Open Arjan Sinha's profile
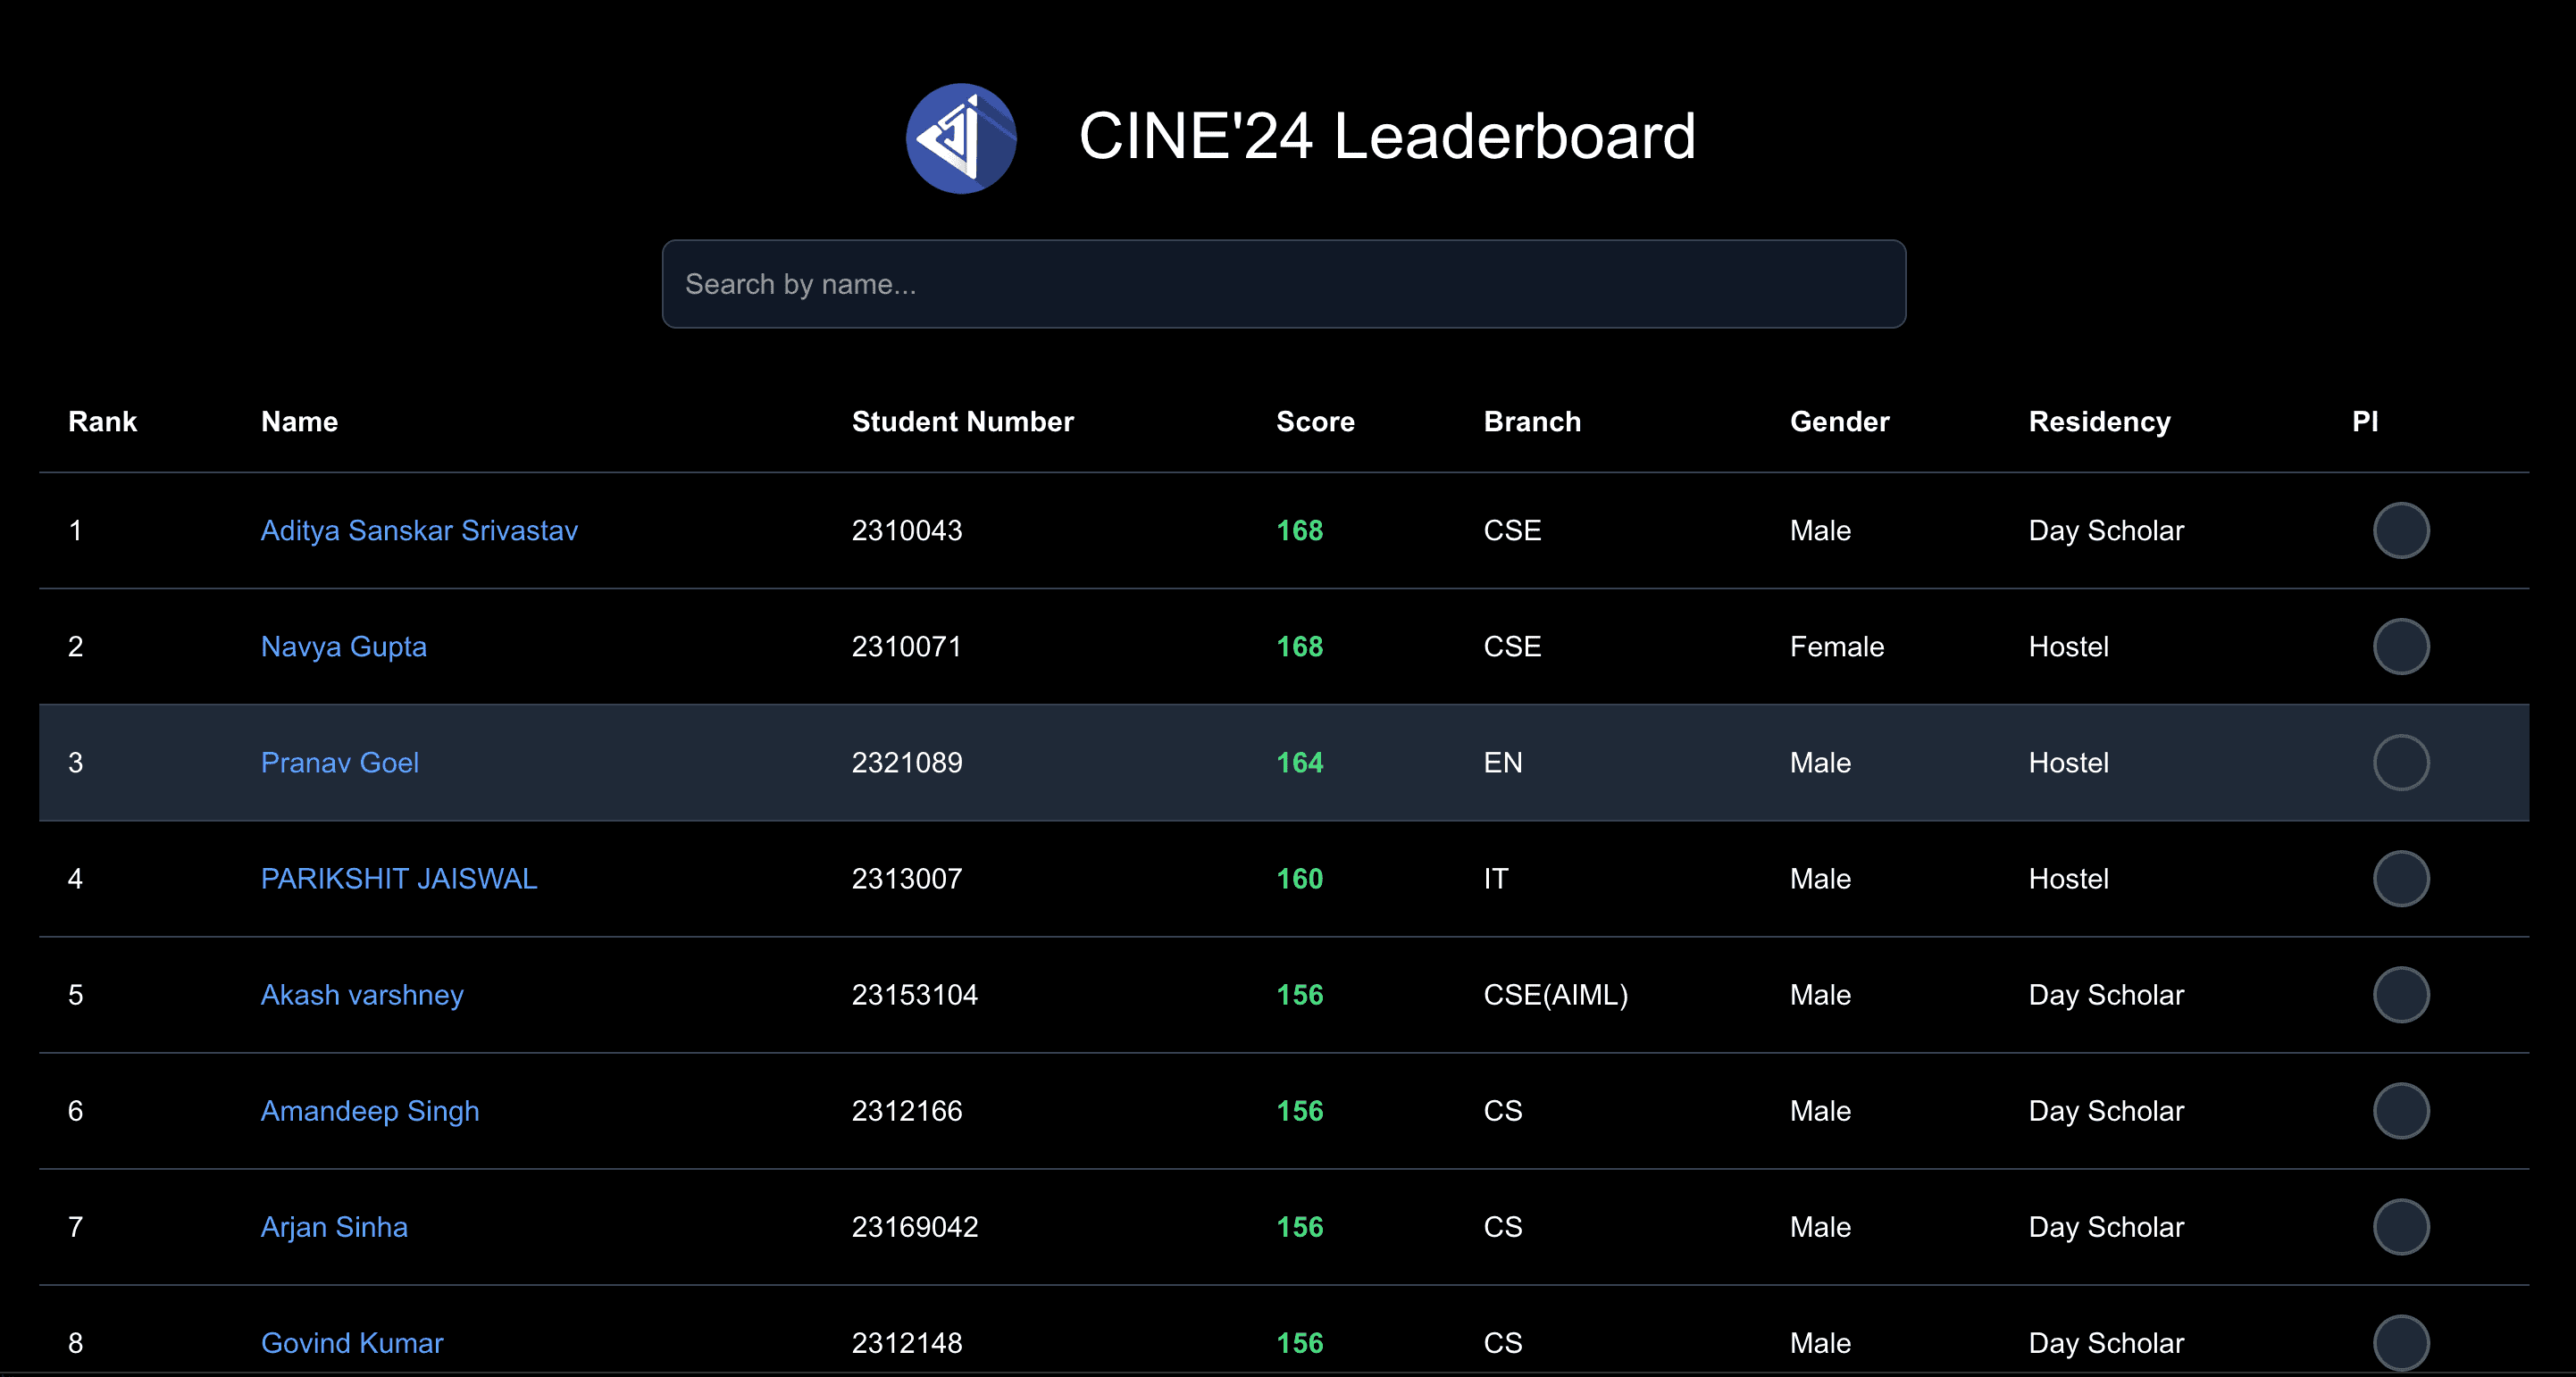 click(334, 1227)
